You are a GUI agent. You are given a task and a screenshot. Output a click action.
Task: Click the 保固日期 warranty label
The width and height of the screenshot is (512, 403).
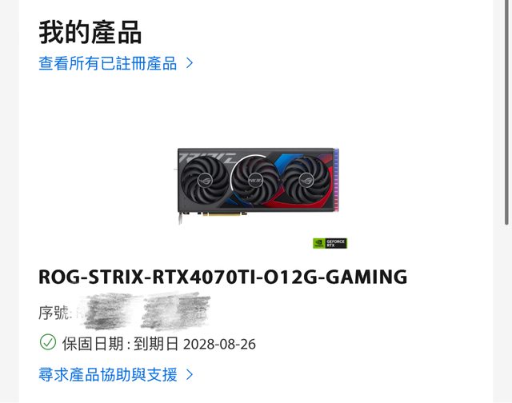click(x=93, y=344)
